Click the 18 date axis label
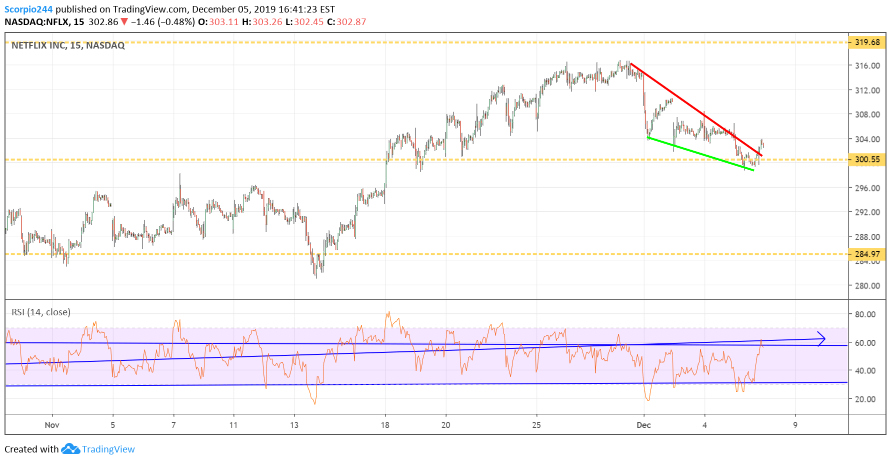The image size is (891, 462). tap(385, 425)
